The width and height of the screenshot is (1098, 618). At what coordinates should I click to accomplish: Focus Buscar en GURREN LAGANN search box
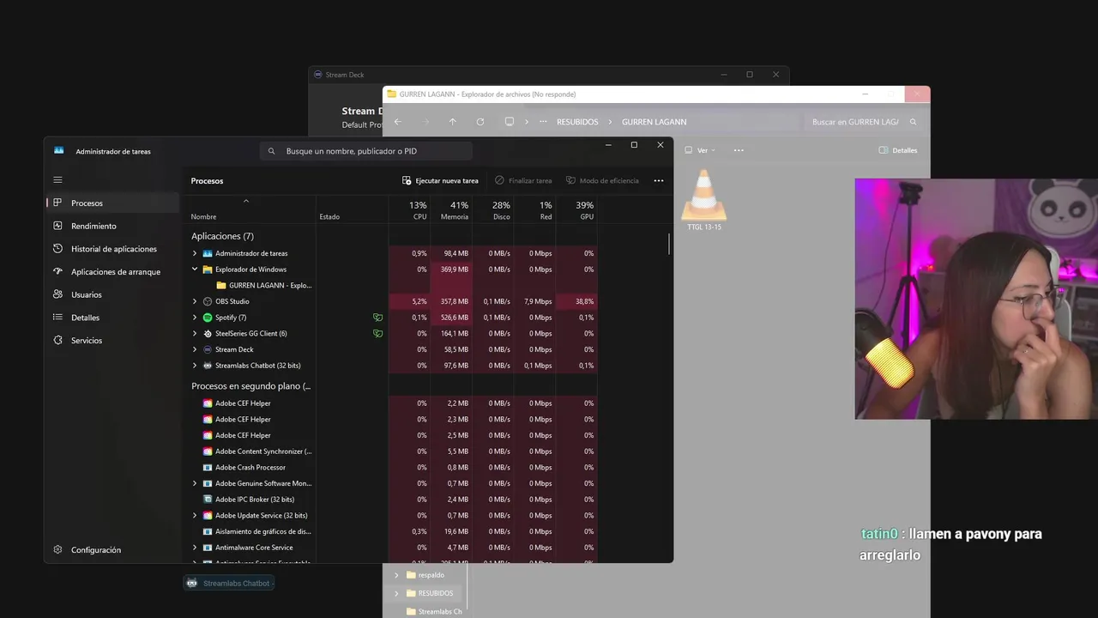click(x=865, y=122)
